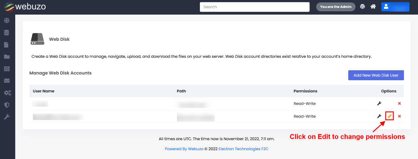Open the File document icon in sidebar
This screenshot has height=159, width=418.
[6, 45]
